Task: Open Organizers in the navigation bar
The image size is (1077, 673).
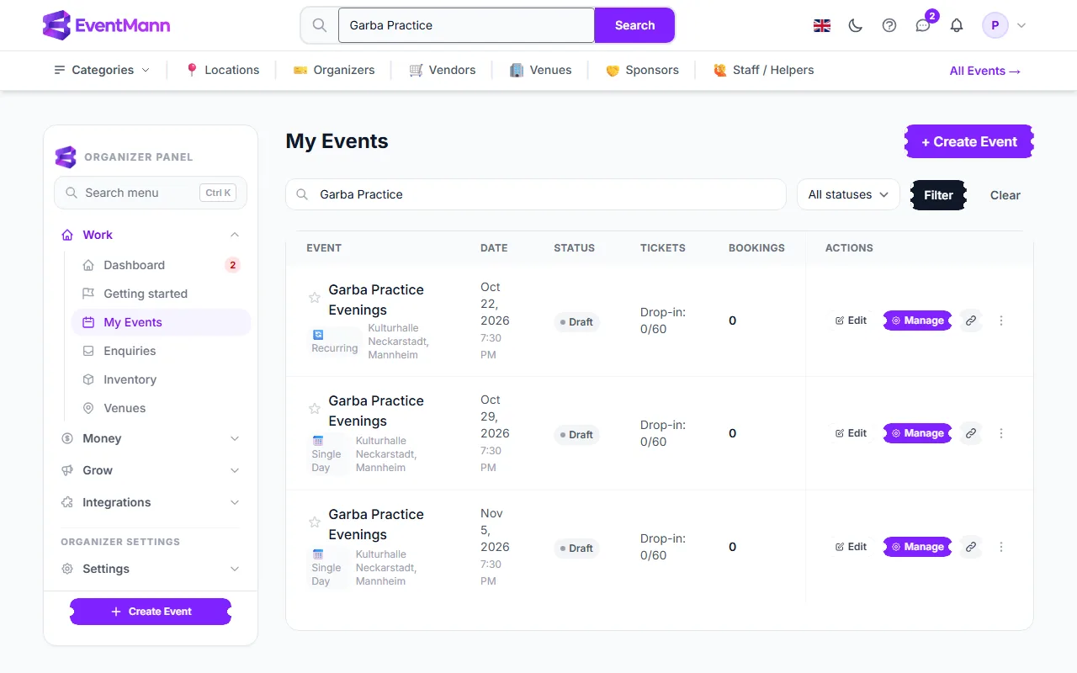Action: (334, 70)
